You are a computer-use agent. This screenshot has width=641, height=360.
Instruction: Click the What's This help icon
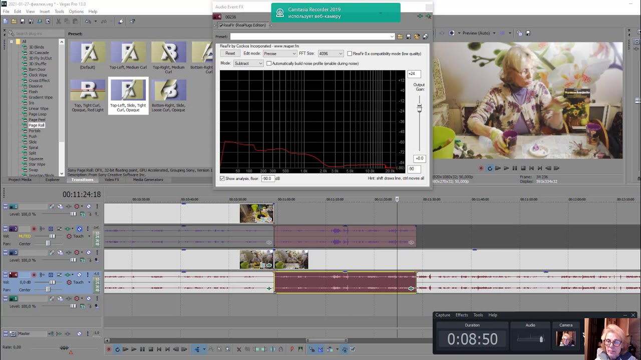click(133, 21)
